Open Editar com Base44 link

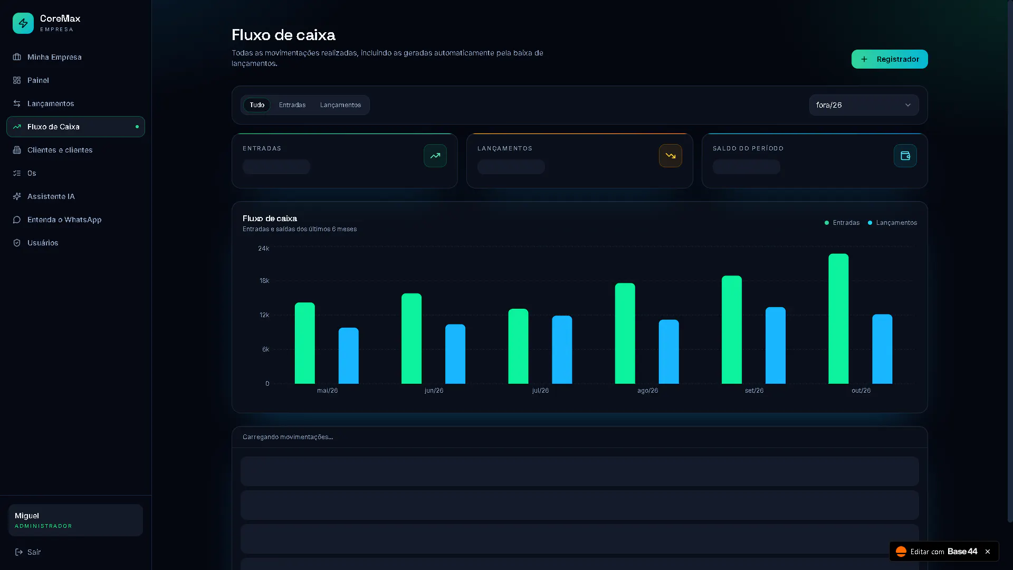(x=944, y=552)
